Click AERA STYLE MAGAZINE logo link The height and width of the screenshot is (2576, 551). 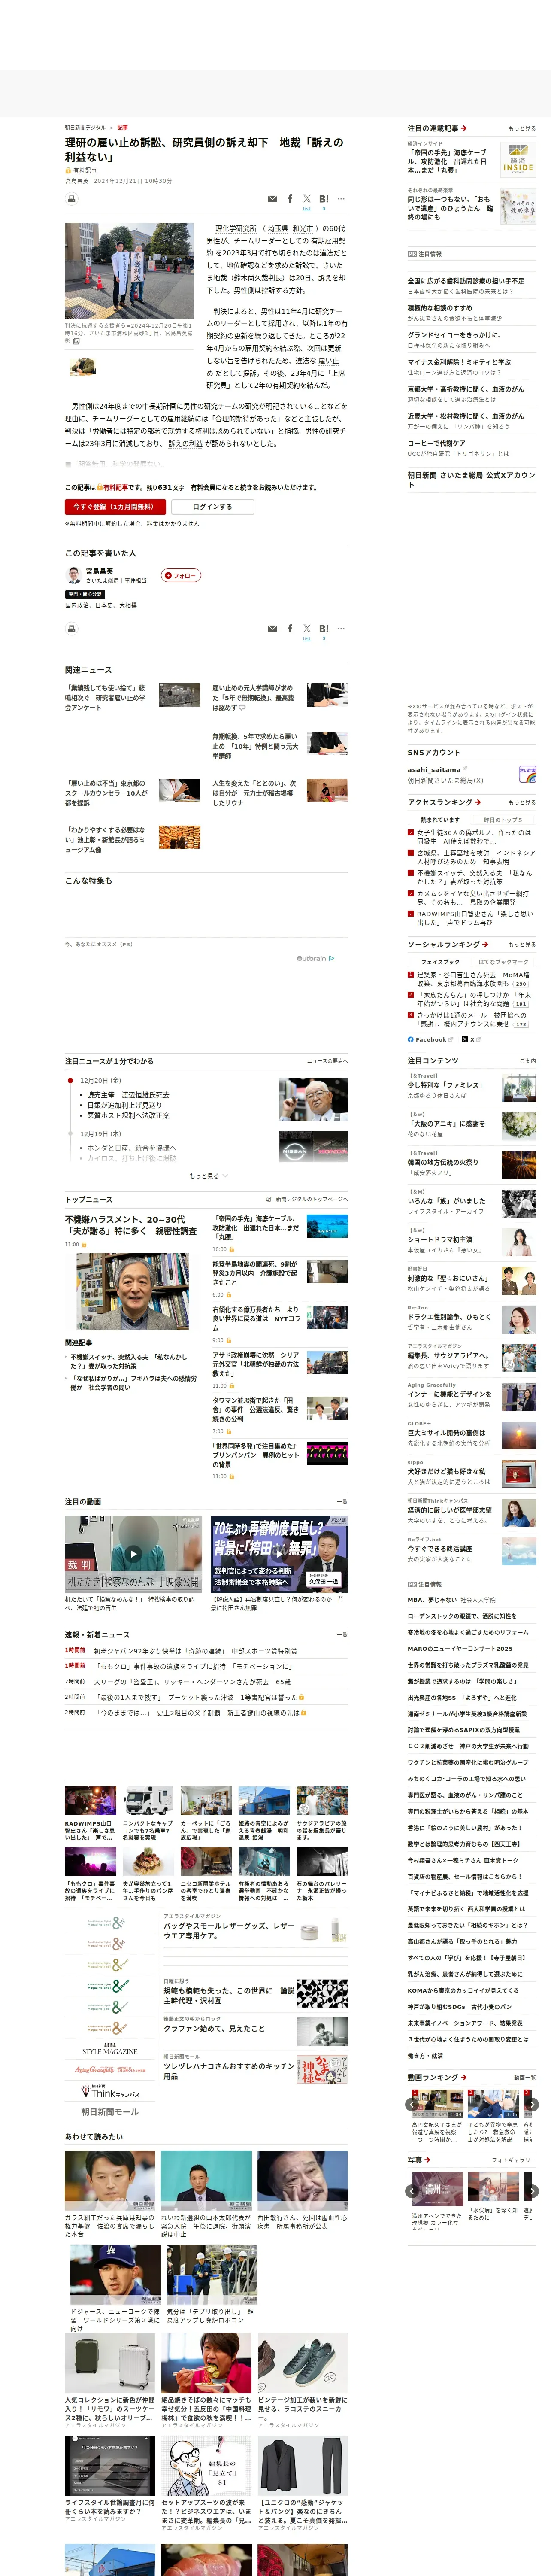click(110, 2051)
